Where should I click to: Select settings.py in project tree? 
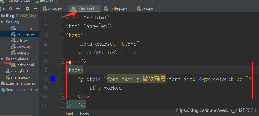pyautogui.click(x=23, y=34)
